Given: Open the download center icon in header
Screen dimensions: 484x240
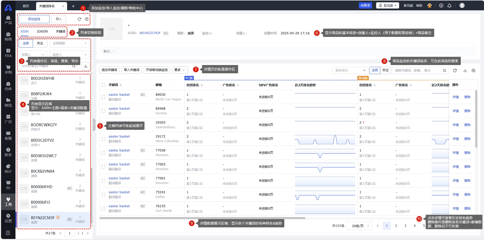Looking at the screenshot, I should (x=441, y=5).
